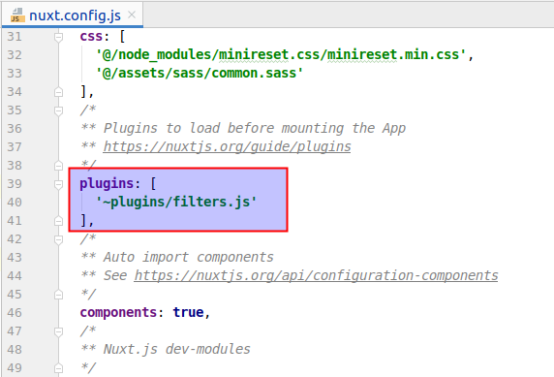Select the nuxt.config.js editor tab
The image size is (554, 377).
[x=72, y=15]
